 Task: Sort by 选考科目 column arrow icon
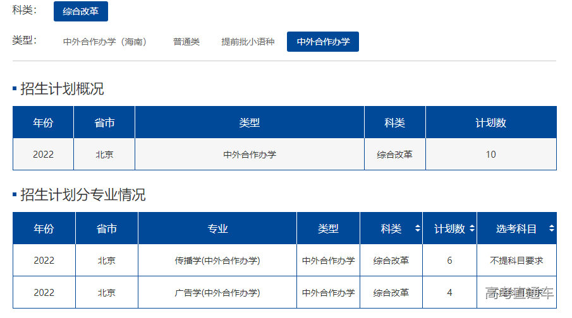coord(552,228)
